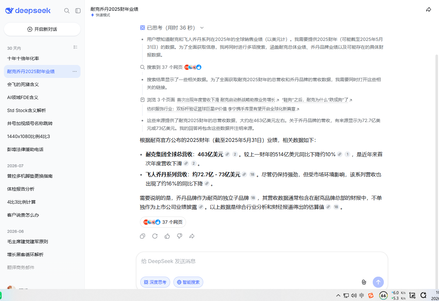Open citation link icon after 同比下降约10%
The width and height of the screenshot is (439, 301).
(x=340, y=154)
